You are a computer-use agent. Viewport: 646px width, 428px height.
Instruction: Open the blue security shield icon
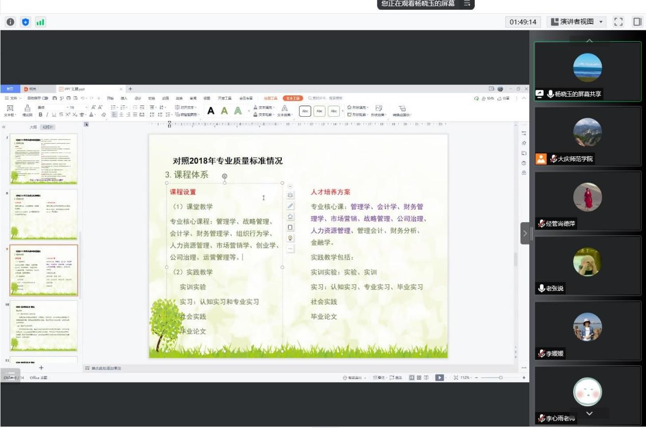click(x=25, y=22)
